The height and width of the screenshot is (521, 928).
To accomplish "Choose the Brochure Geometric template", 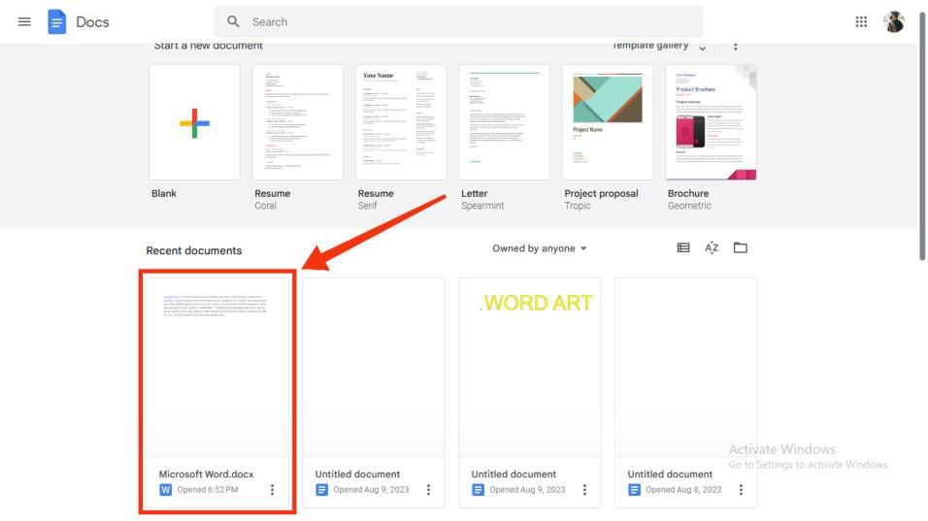I will tap(711, 122).
